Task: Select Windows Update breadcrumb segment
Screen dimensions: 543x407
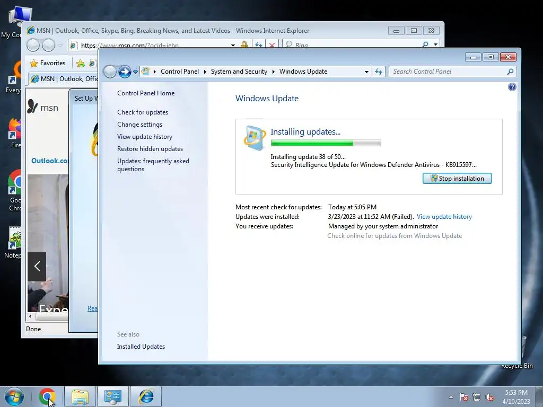Action: pos(303,72)
